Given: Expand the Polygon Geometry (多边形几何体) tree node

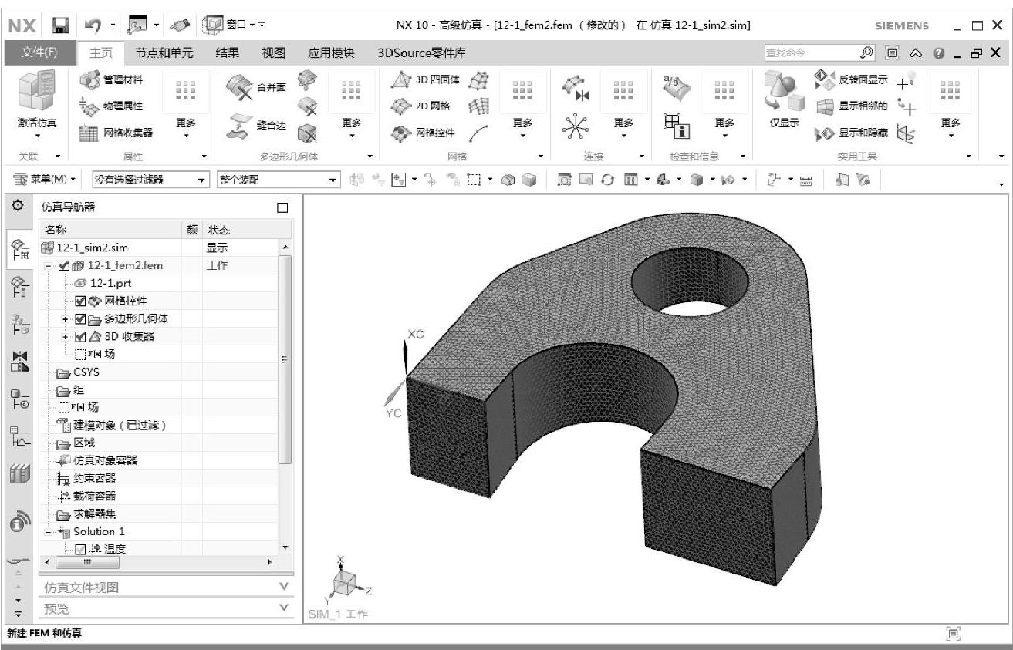Looking at the screenshot, I should [66, 319].
